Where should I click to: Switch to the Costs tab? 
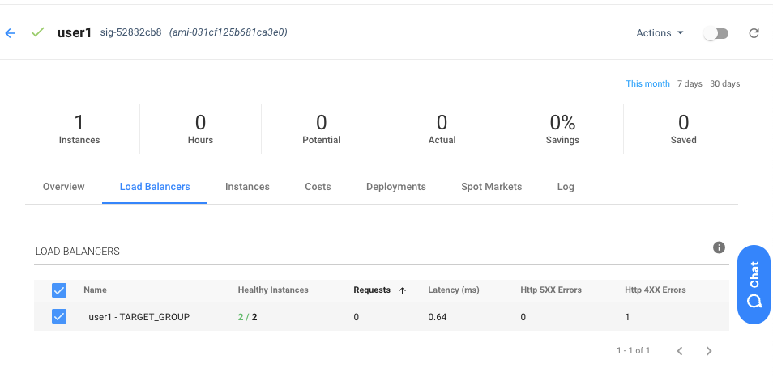(318, 187)
